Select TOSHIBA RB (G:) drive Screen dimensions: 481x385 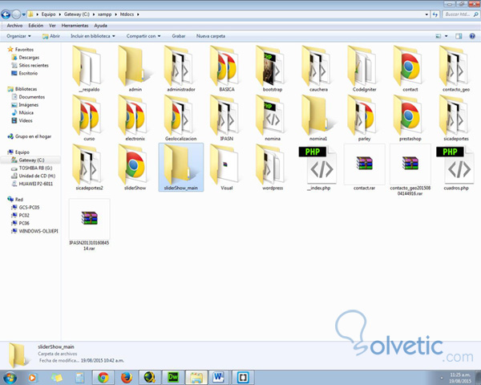(32, 168)
